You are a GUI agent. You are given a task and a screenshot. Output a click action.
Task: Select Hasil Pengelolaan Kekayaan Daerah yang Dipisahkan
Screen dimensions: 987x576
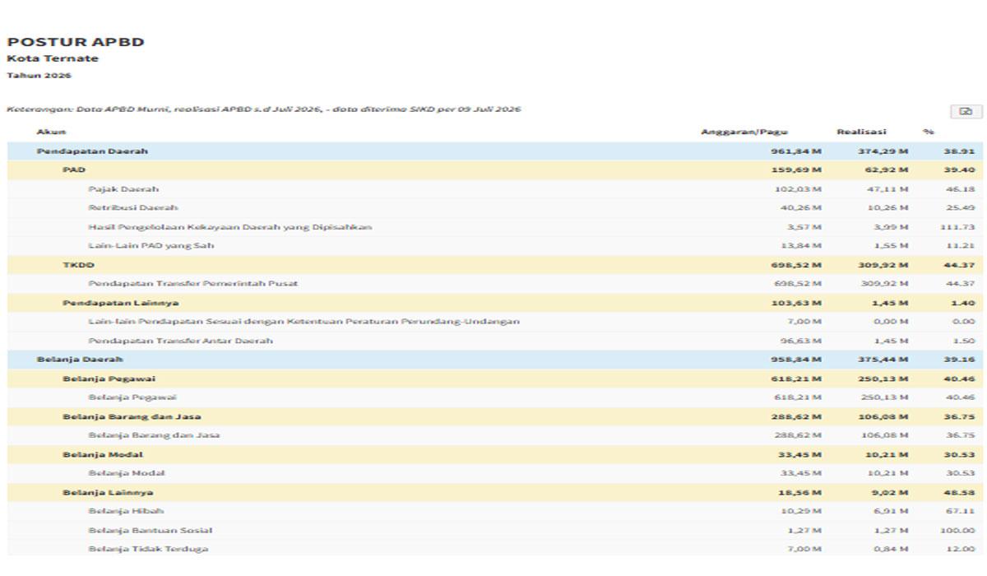click(x=495, y=227)
